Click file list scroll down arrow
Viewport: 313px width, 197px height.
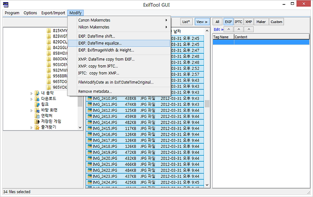(207, 185)
